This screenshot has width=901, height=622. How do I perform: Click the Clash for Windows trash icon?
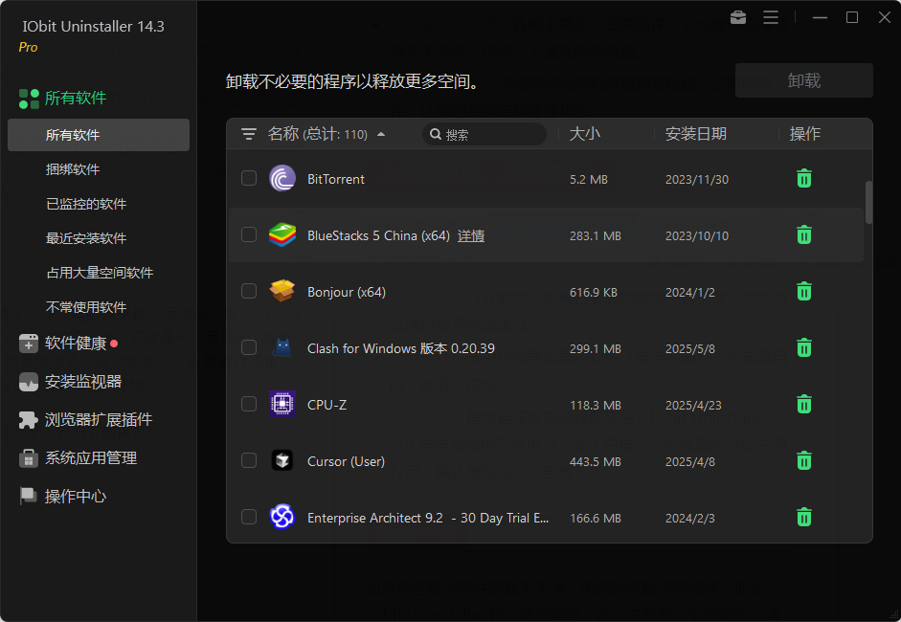point(804,348)
